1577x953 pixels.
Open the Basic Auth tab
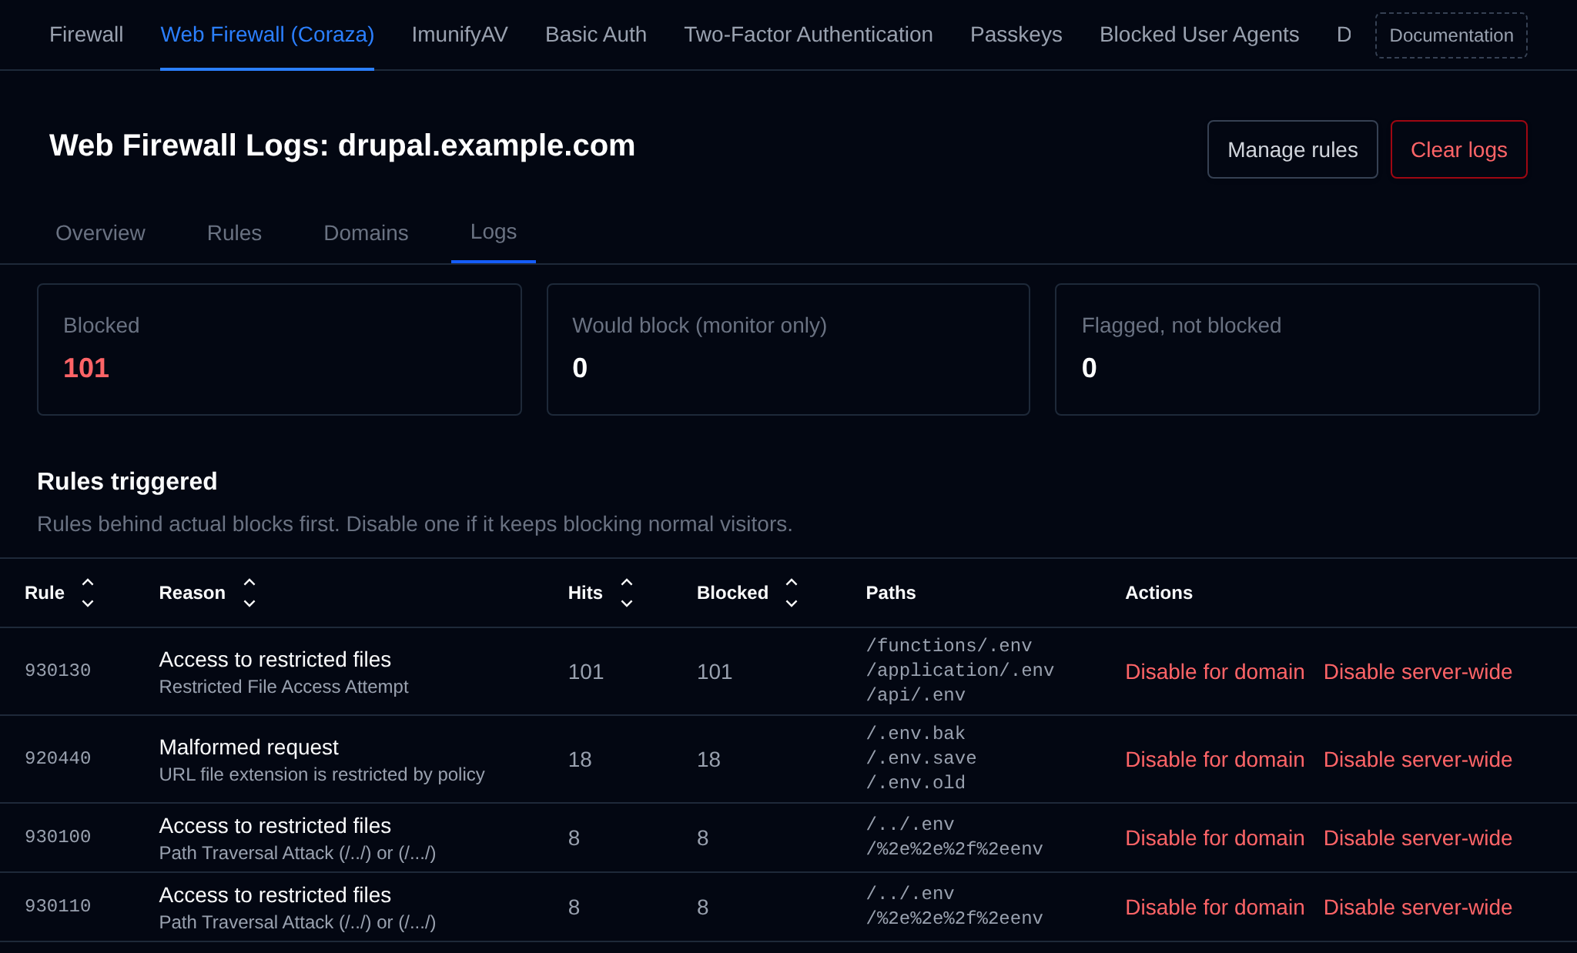(x=596, y=35)
